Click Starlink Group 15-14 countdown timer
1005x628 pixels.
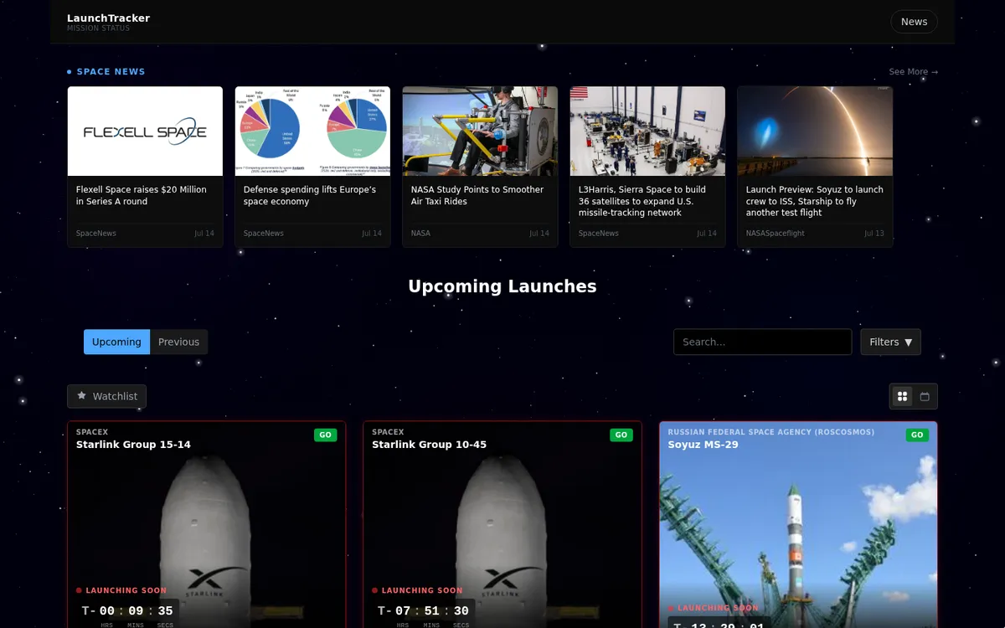[x=127, y=614]
